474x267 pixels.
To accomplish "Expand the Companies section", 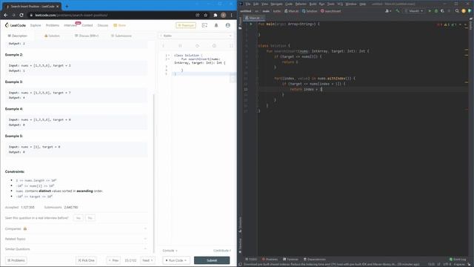I will tap(76, 229).
